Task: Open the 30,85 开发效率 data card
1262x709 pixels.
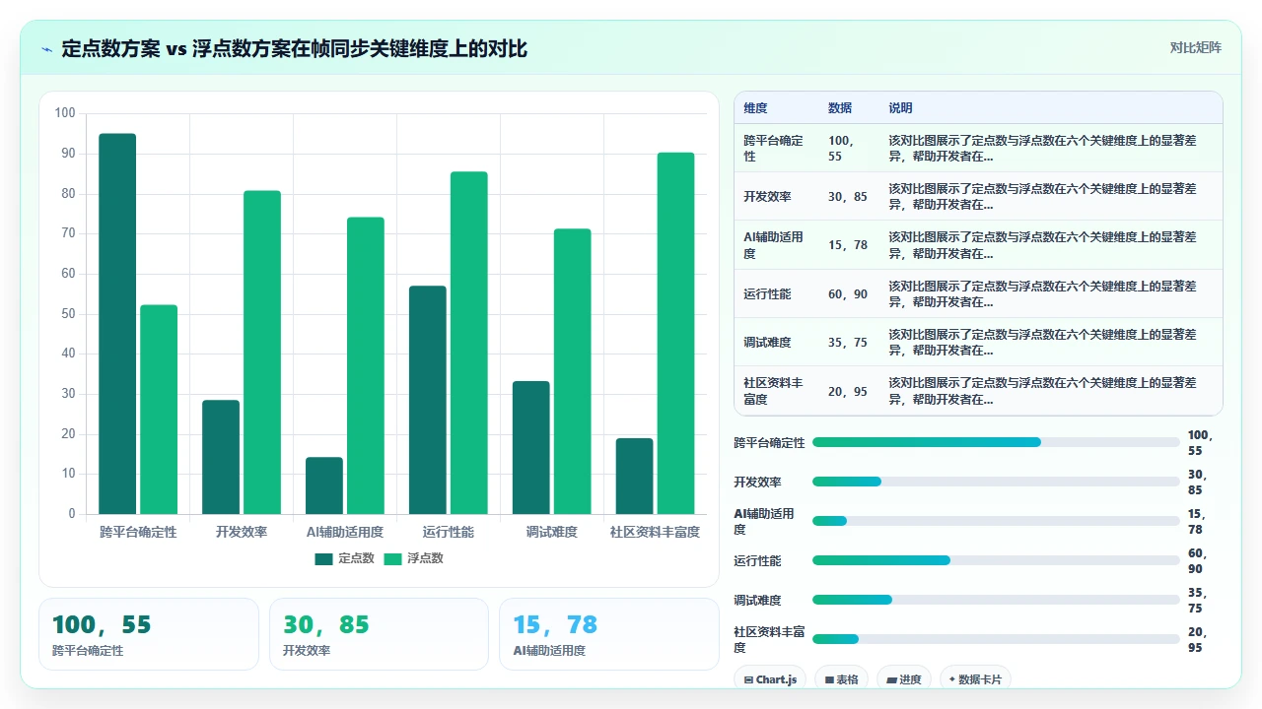Action: 379,634
